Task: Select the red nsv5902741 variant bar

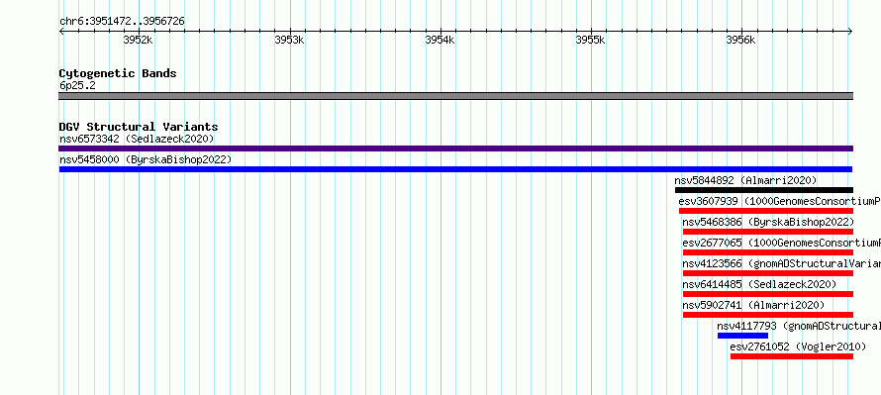Action: (768, 315)
